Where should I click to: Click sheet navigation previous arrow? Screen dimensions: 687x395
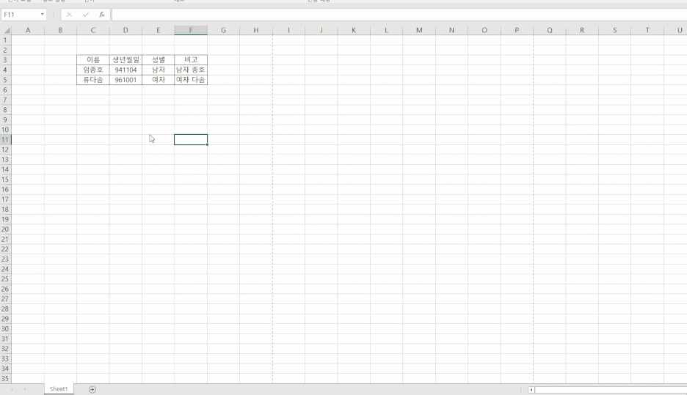(12, 389)
